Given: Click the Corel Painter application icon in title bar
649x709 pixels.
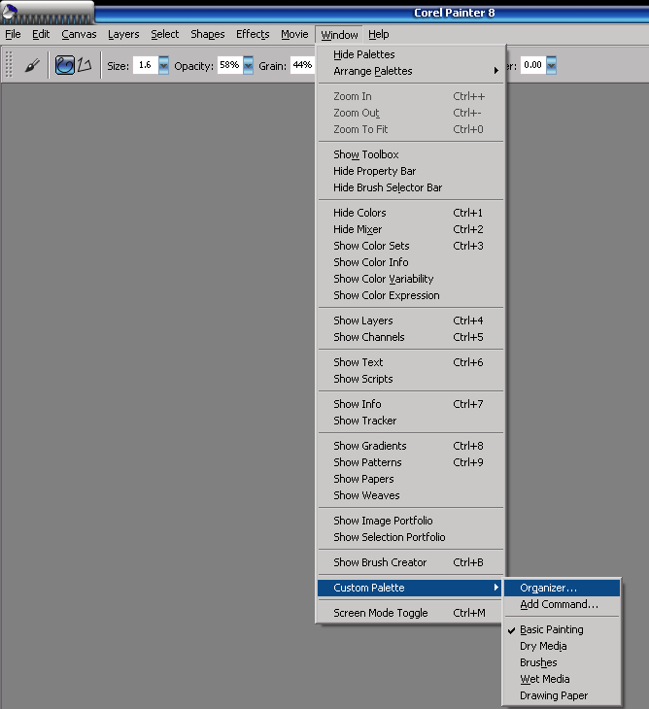Looking at the screenshot, I should (x=10, y=13).
